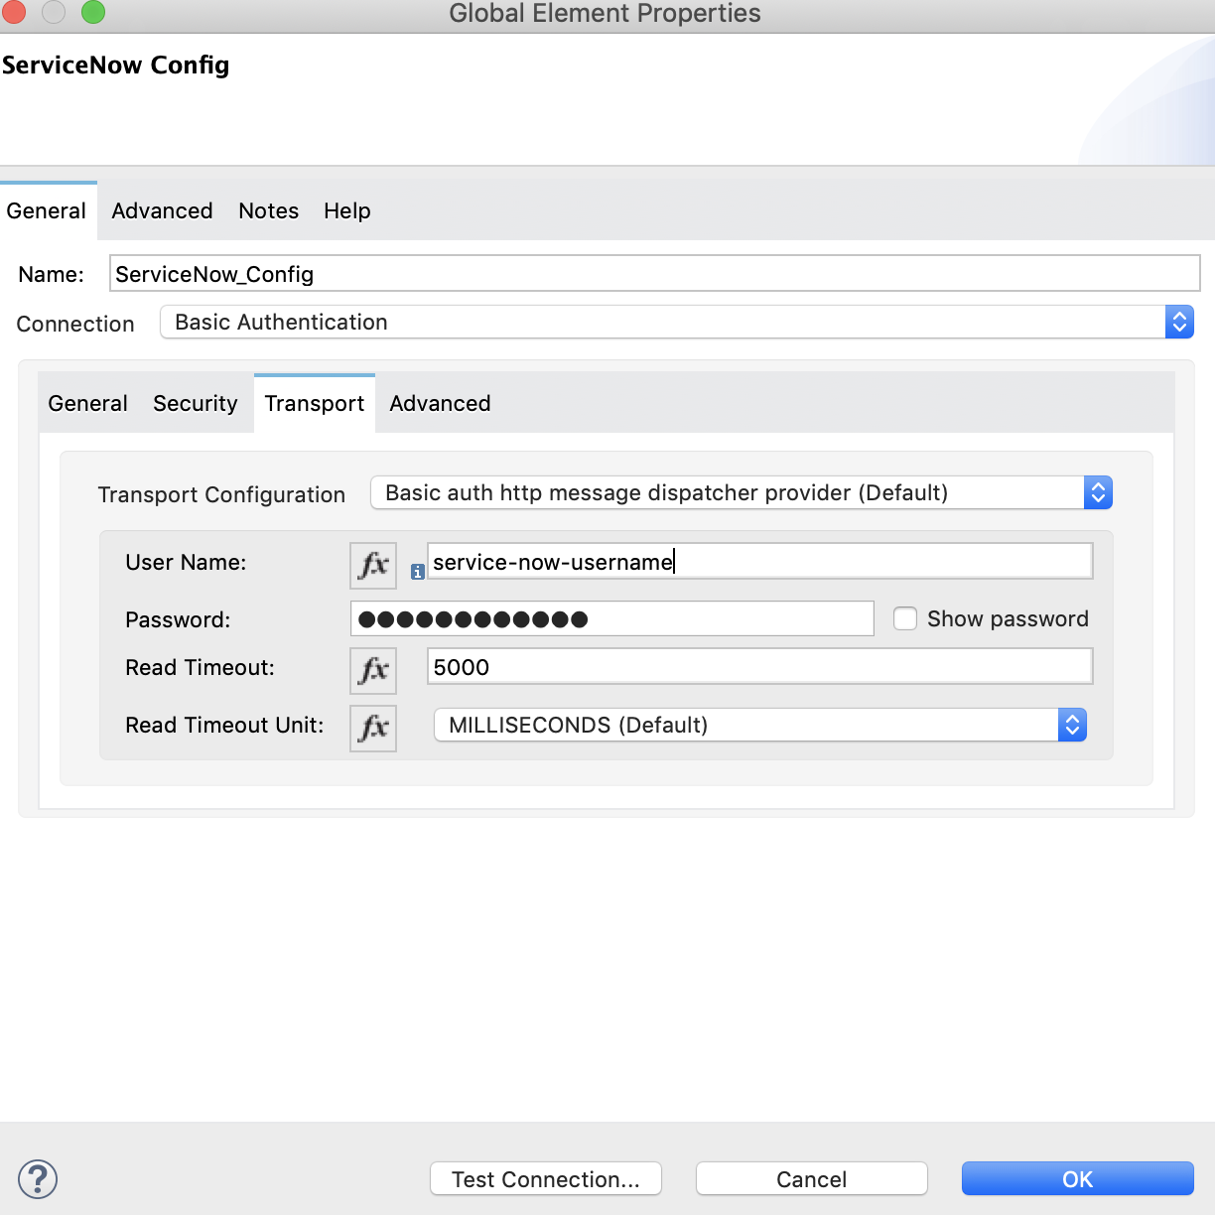Image resolution: width=1215 pixels, height=1215 pixels.
Task: Open the expression editor for User Name
Action: (372, 566)
